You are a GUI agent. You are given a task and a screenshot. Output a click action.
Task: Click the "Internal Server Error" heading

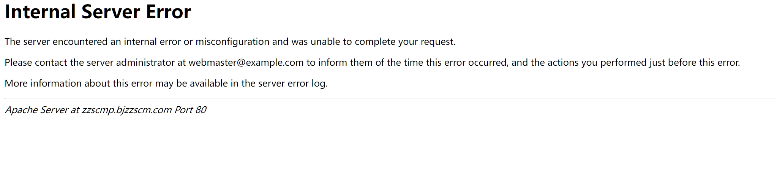click(x=98, y=12)
